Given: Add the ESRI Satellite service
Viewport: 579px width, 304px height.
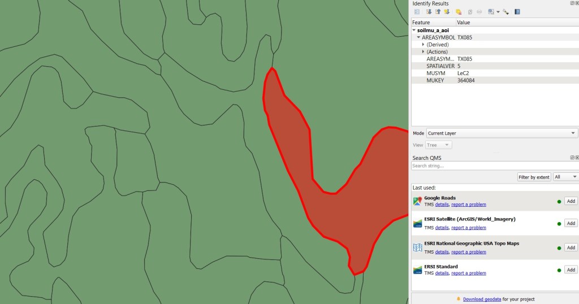Looking at the screenshot, I should coord(571,223).
